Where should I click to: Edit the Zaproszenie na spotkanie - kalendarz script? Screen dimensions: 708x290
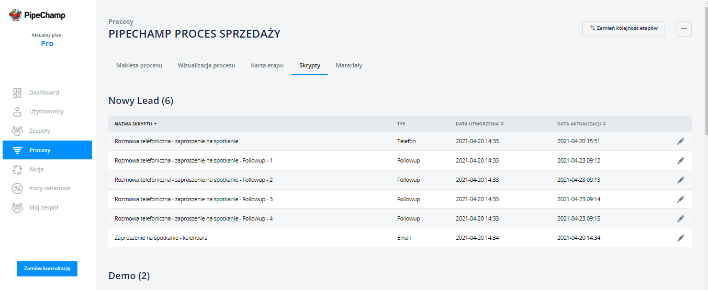680,238
